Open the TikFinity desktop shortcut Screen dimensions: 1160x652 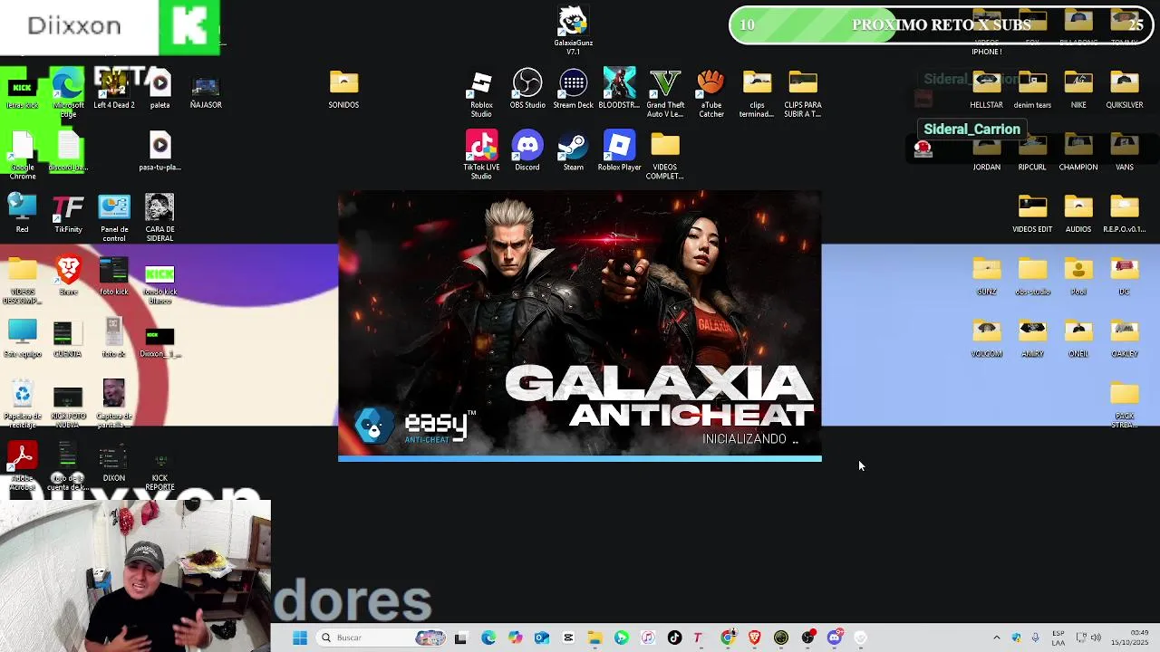pyautogui.click(x=68, y=214)
